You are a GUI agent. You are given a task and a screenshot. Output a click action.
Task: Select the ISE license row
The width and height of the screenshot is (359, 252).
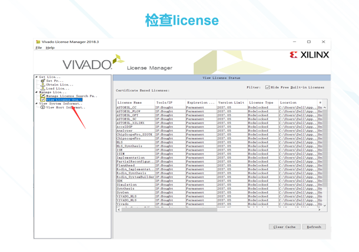tap(219, 150)
